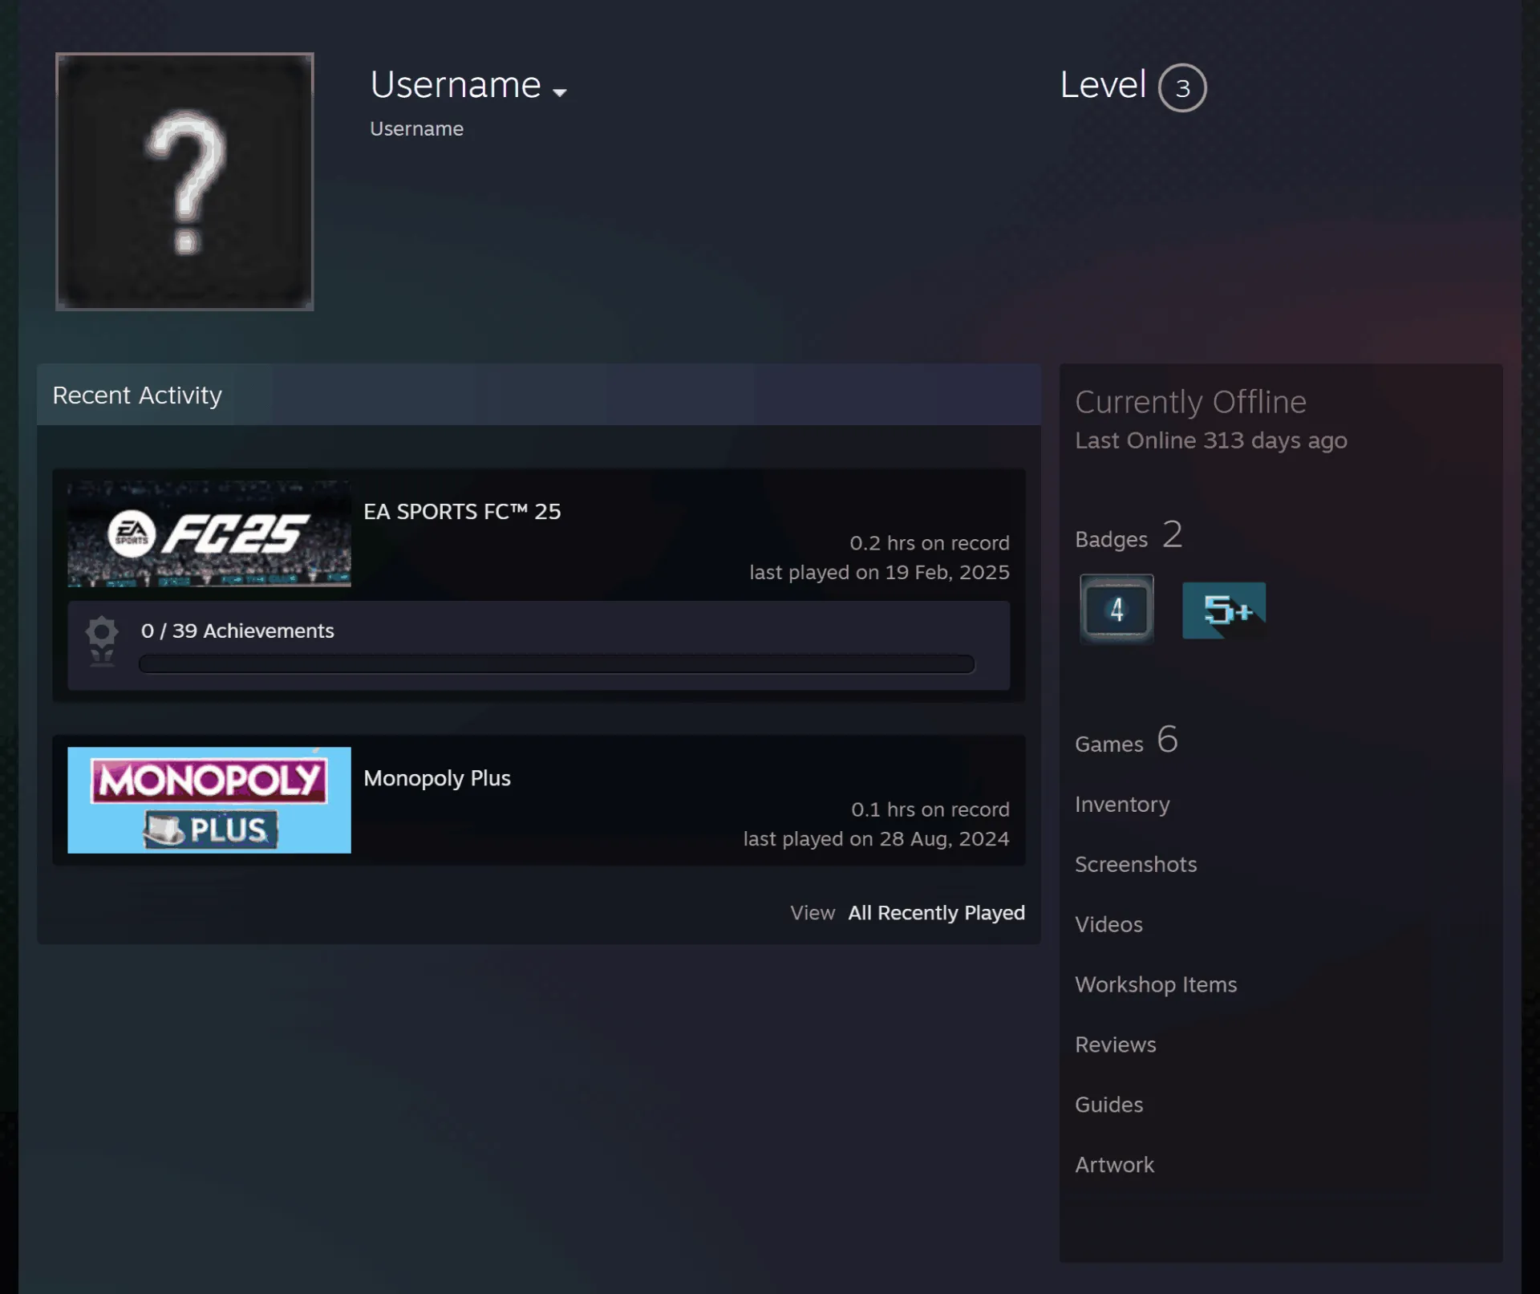
Task: Click 'last played on 28 Aug, 2024'
Action: click(876, 838)
